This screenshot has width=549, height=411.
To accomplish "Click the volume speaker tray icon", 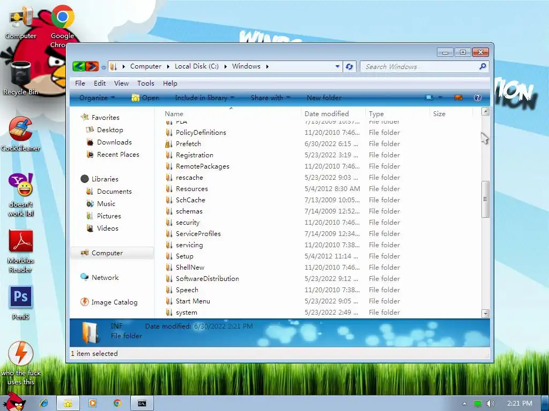I will (x=490, y=404).
